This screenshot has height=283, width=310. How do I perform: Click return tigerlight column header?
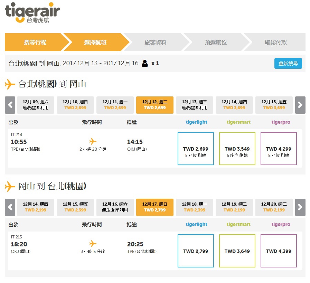[x=196, y=225]
